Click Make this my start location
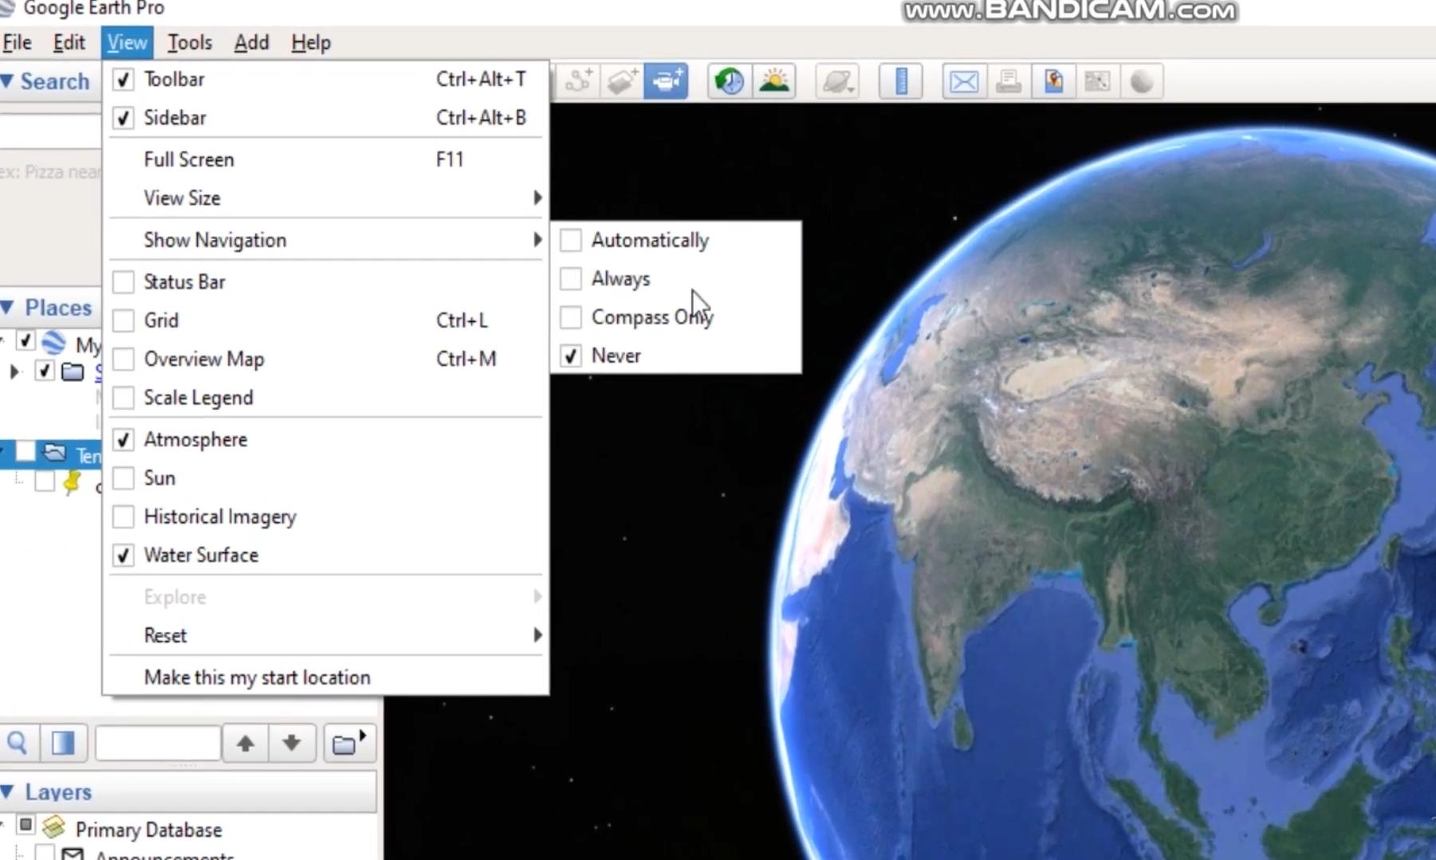The width and height of the screenshot is (1436, 860). click(257, 677)
